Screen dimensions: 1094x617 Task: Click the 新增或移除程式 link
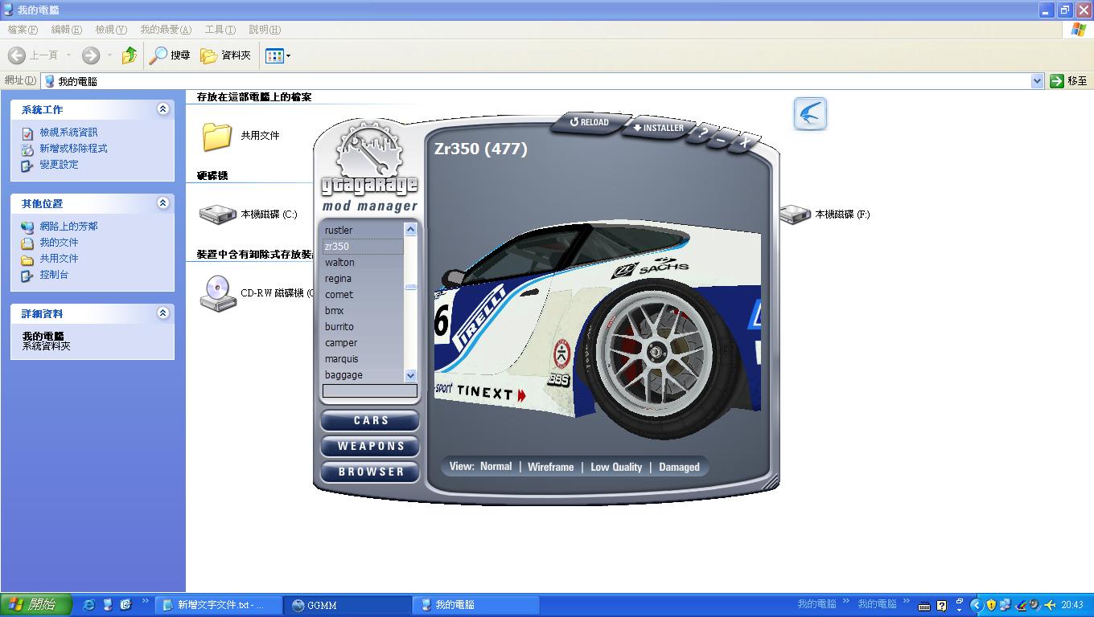[x=73, y=149]
